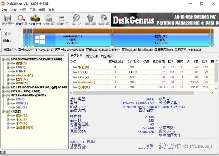Open the 查看 (View) menu
Image resolution: width=219 pixels, height=156 pixels.
42,10
